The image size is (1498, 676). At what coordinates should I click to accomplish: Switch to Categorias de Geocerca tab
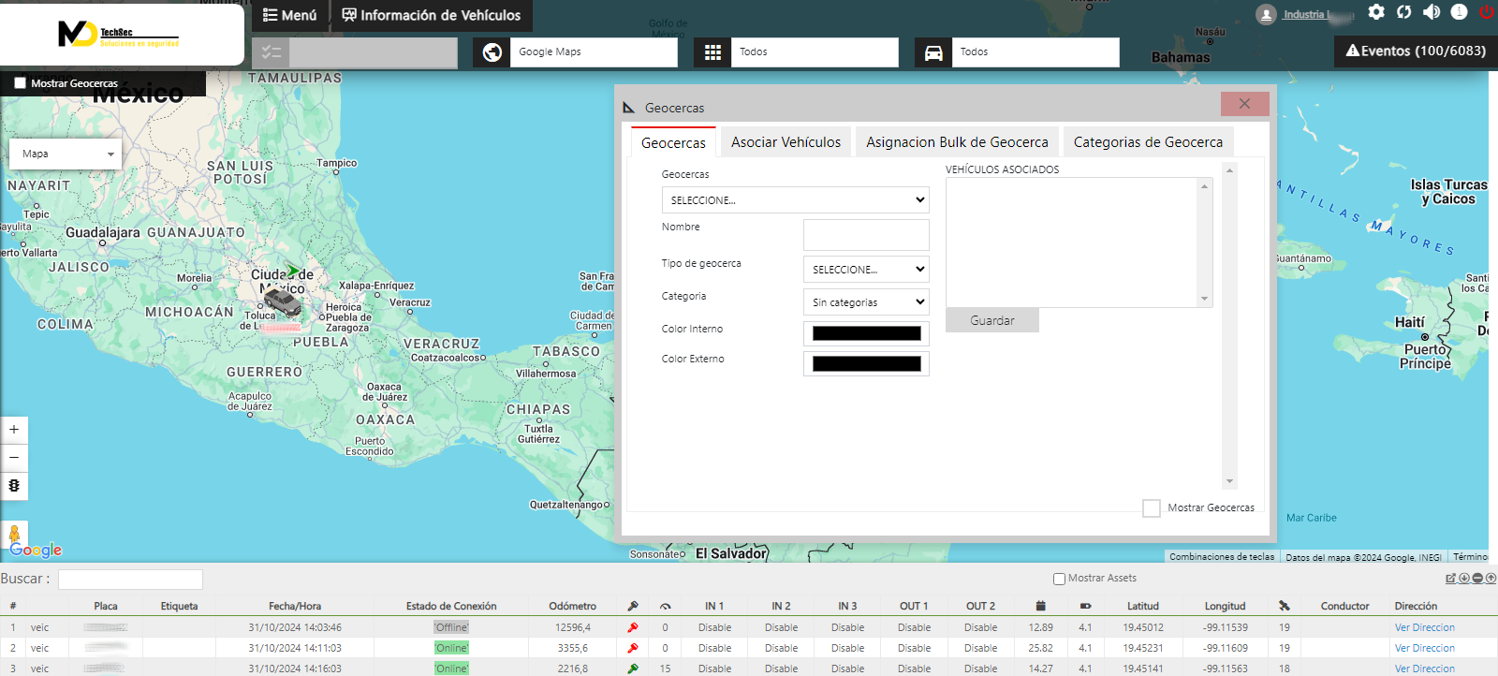1148,142
